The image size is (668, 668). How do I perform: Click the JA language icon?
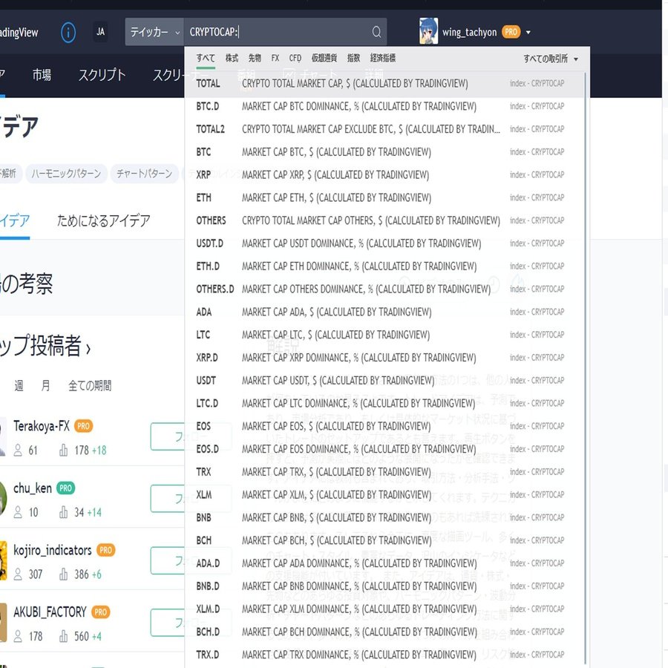point(100,32)
